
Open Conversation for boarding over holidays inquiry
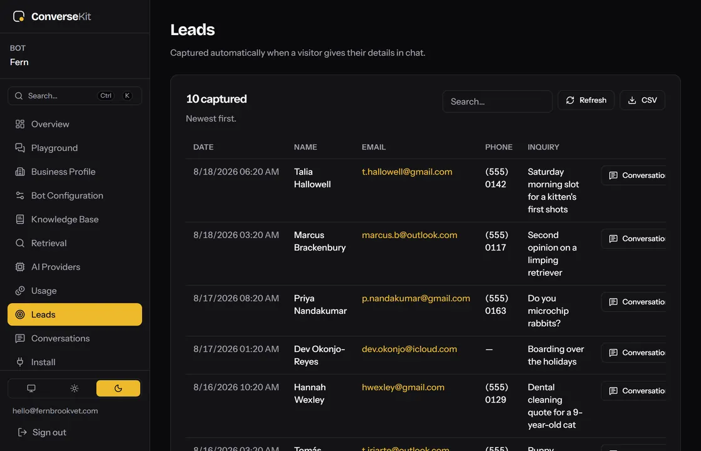coord(633,353)
